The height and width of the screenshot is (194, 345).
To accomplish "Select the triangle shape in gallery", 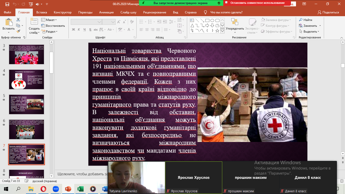I will click(192, 26).
